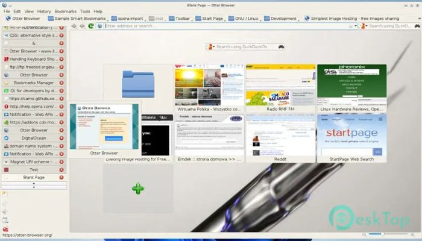Open 'Wirtualna Polska' speed dial tile
The image size is (422, 241).
[x=209, y=88]
